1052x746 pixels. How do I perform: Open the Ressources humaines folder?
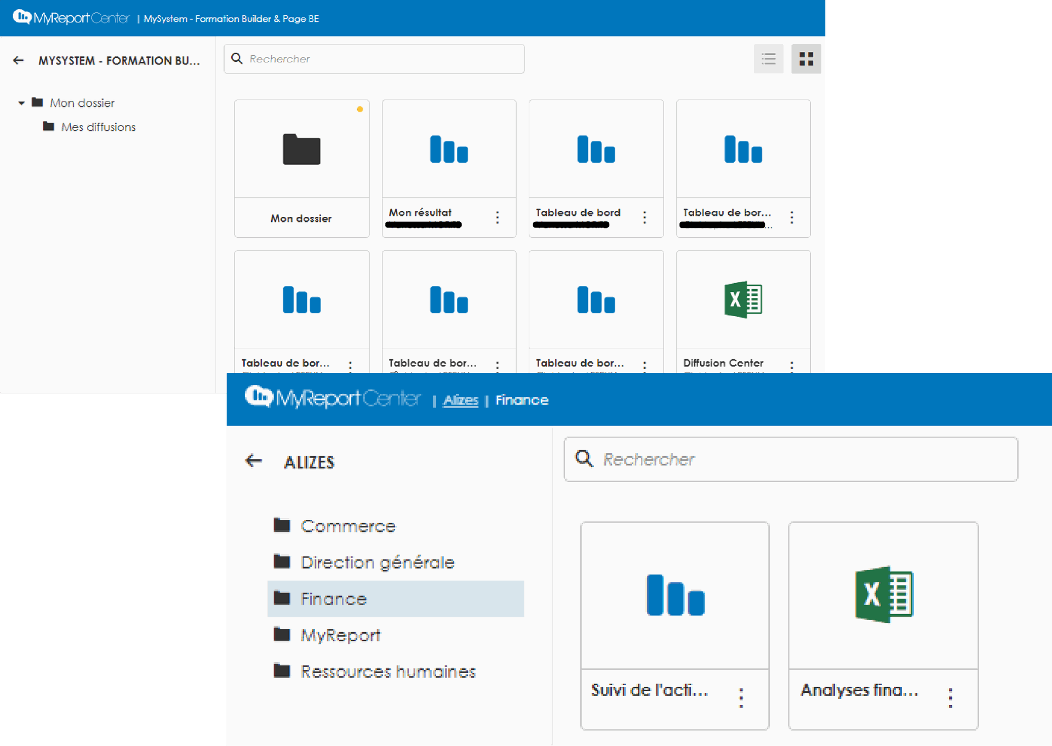coord(387,672)
